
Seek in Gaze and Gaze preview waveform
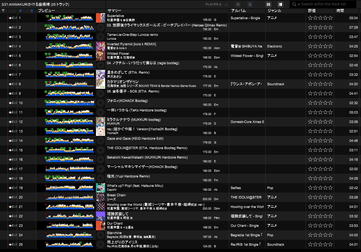click(x=70, y=140)
